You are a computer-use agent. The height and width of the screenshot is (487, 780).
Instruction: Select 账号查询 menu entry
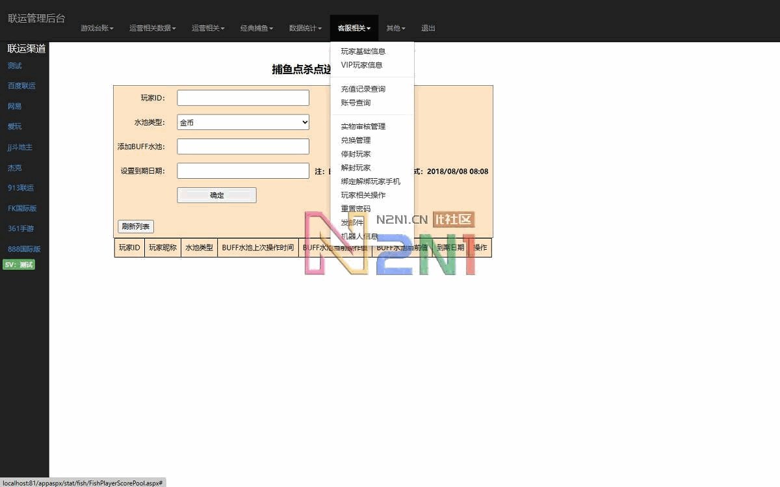[357, 102]
